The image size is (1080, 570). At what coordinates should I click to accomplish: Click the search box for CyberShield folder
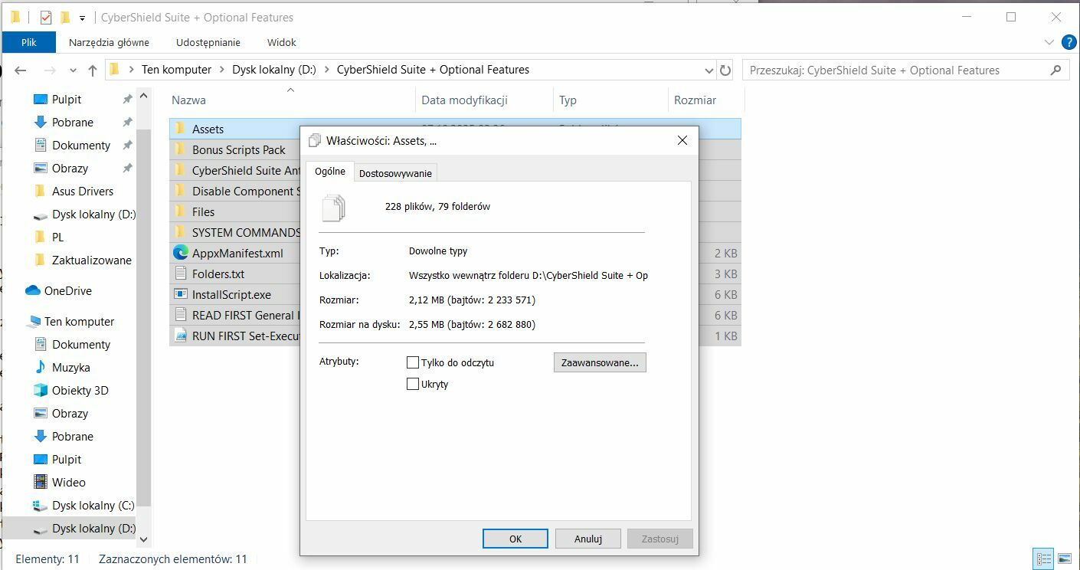[x=896, y=70]
